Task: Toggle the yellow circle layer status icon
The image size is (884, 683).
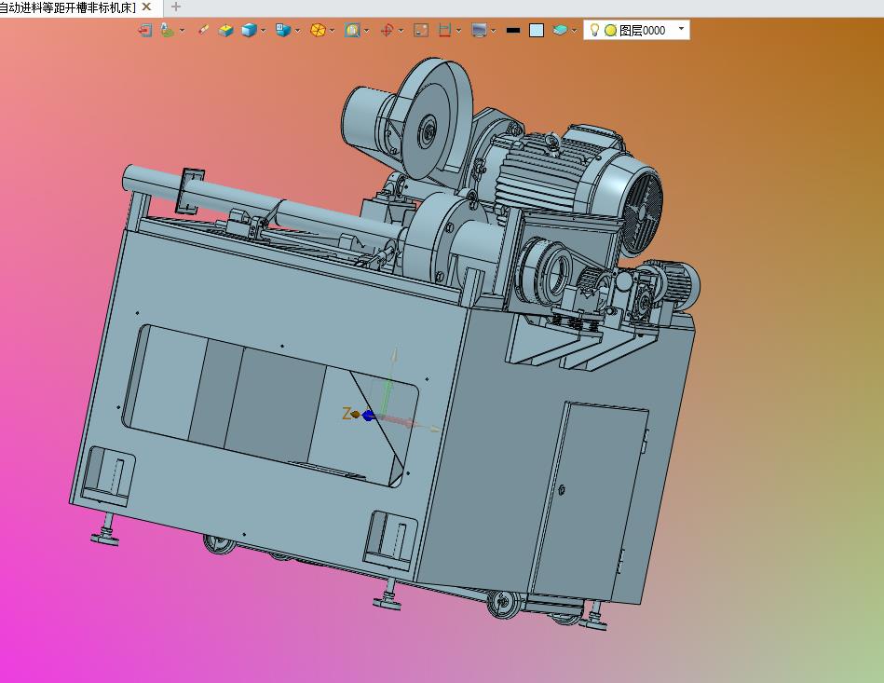Action: coord(610,30)
